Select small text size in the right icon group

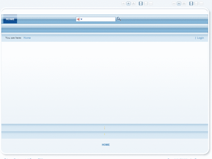pos(174,4)
